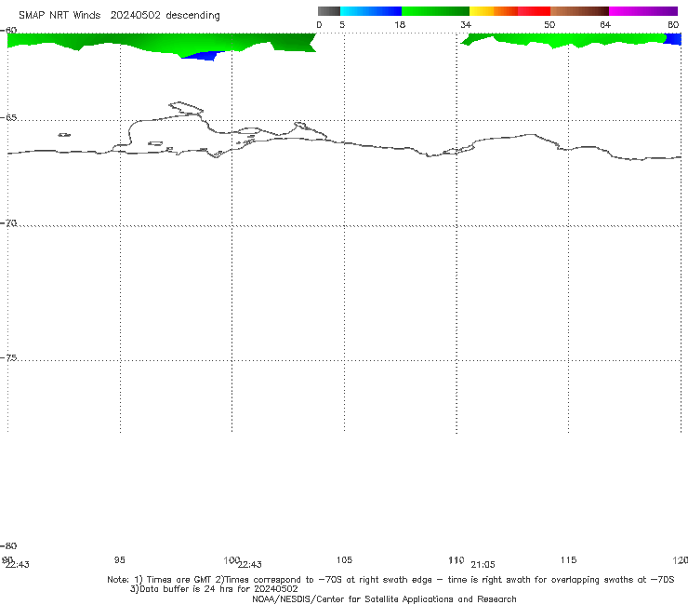Click the latitude label '-80'
688x605 pixels.
8,545
